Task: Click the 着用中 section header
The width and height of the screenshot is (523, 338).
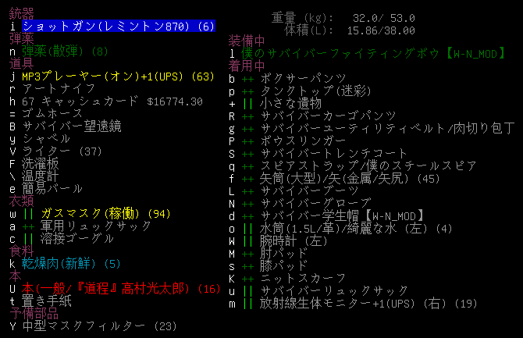Action: [248, 65]
